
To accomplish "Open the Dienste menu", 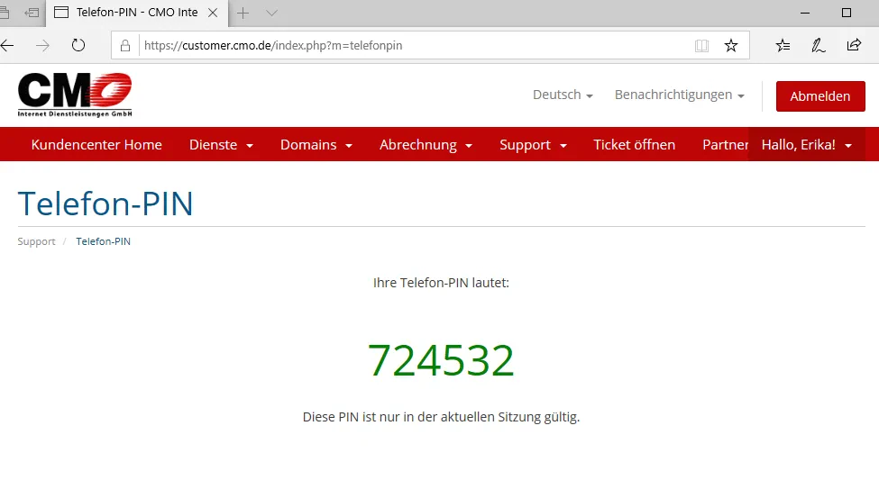I will coord(222,144).
